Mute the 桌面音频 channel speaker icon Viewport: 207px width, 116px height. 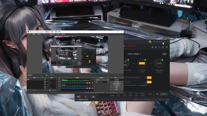90,88
